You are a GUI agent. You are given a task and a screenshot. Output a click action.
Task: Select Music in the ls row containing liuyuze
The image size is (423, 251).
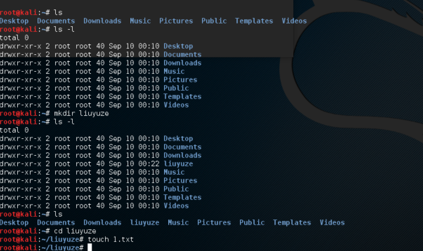point(178,223)
